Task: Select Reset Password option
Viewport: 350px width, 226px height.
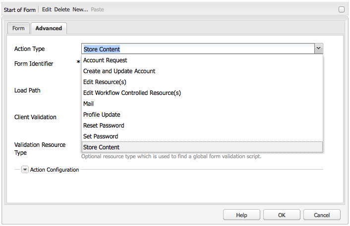Action: point(104,126)
